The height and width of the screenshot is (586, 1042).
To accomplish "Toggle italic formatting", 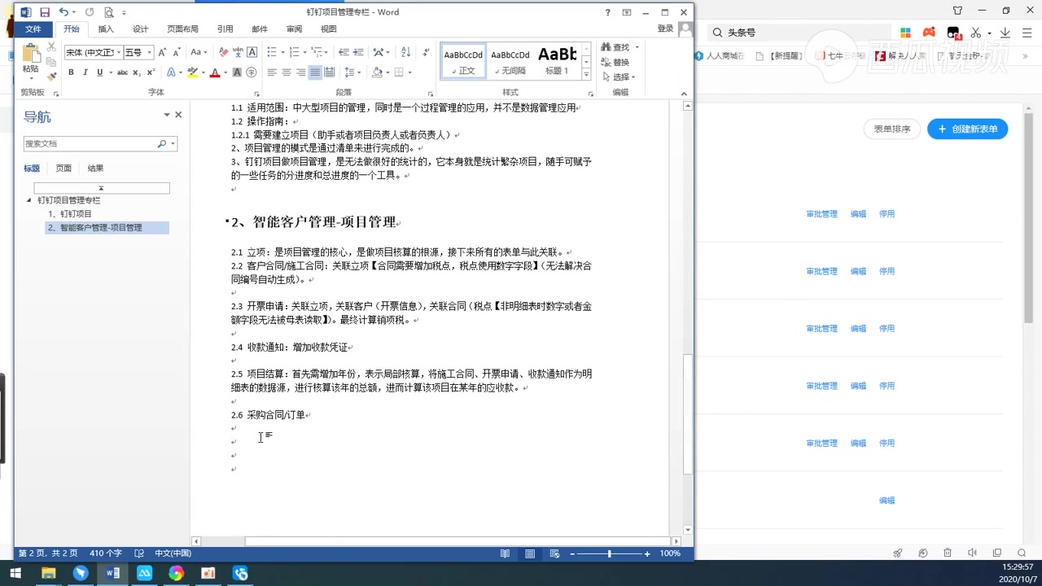I will pyautogui.click(x=85, y=72).
